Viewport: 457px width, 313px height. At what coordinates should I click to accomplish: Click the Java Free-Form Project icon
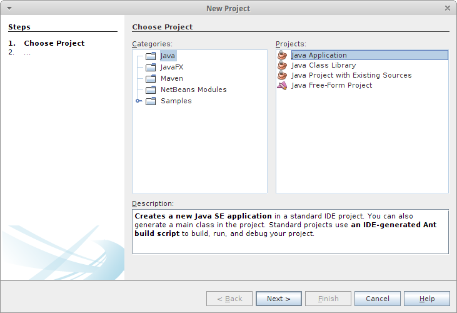click(x=282, y=85)
